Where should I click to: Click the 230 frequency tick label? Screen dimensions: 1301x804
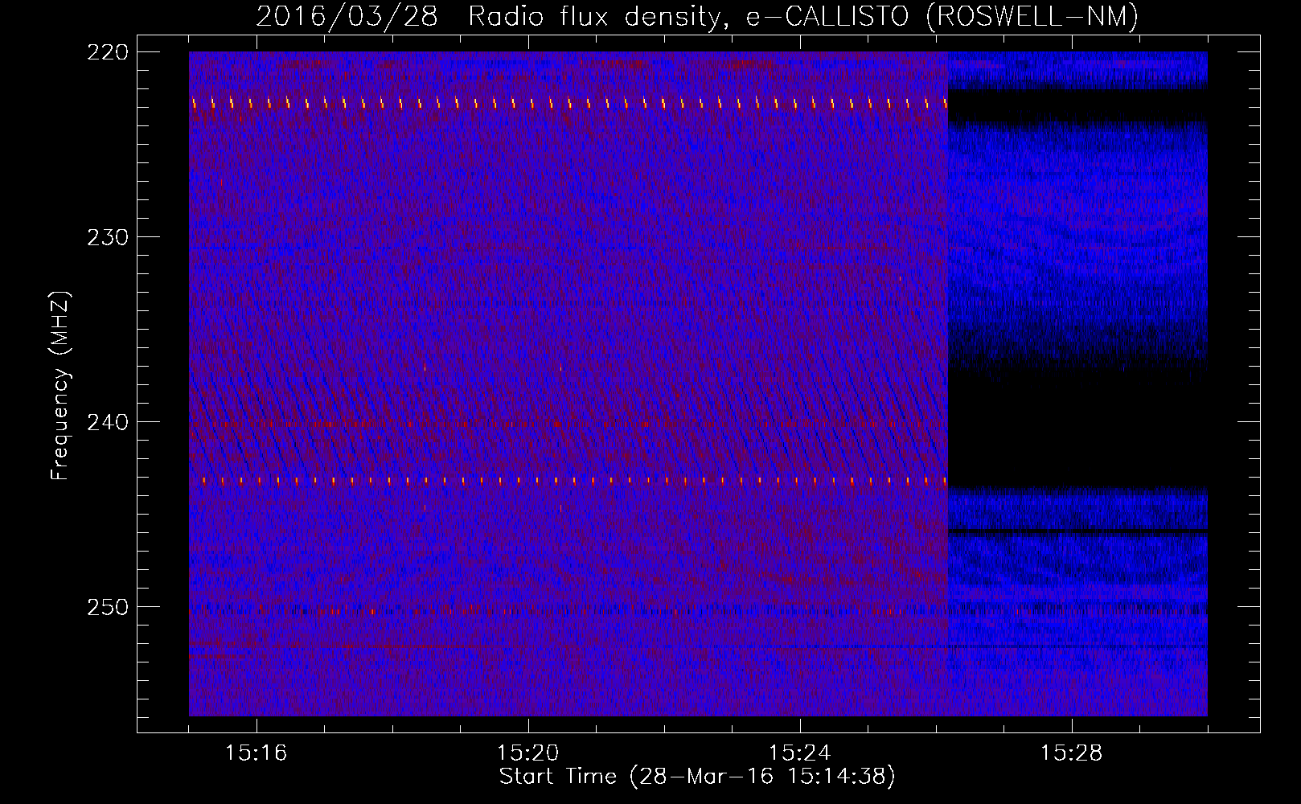108,237
